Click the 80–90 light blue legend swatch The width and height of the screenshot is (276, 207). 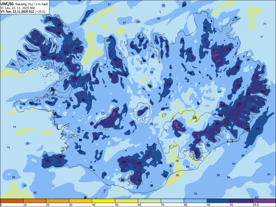point(195,201)
